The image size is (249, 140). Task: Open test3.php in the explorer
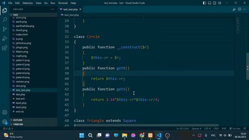(x=21, y=107)
